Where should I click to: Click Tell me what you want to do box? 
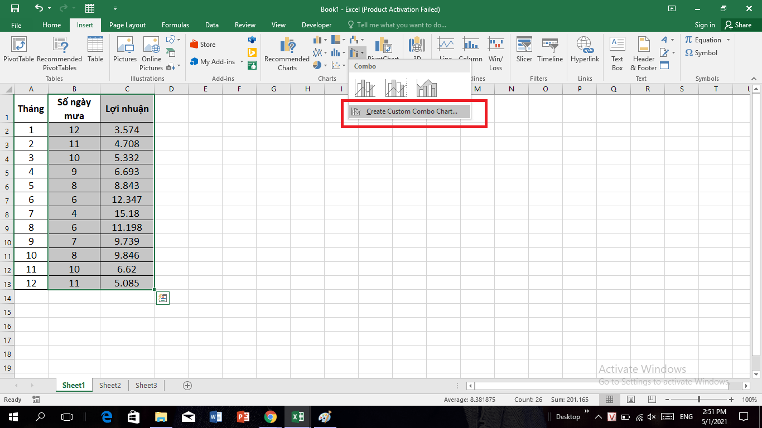tap(397, 25)
